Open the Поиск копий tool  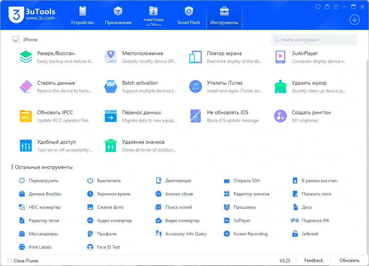[x=174, y=207]
